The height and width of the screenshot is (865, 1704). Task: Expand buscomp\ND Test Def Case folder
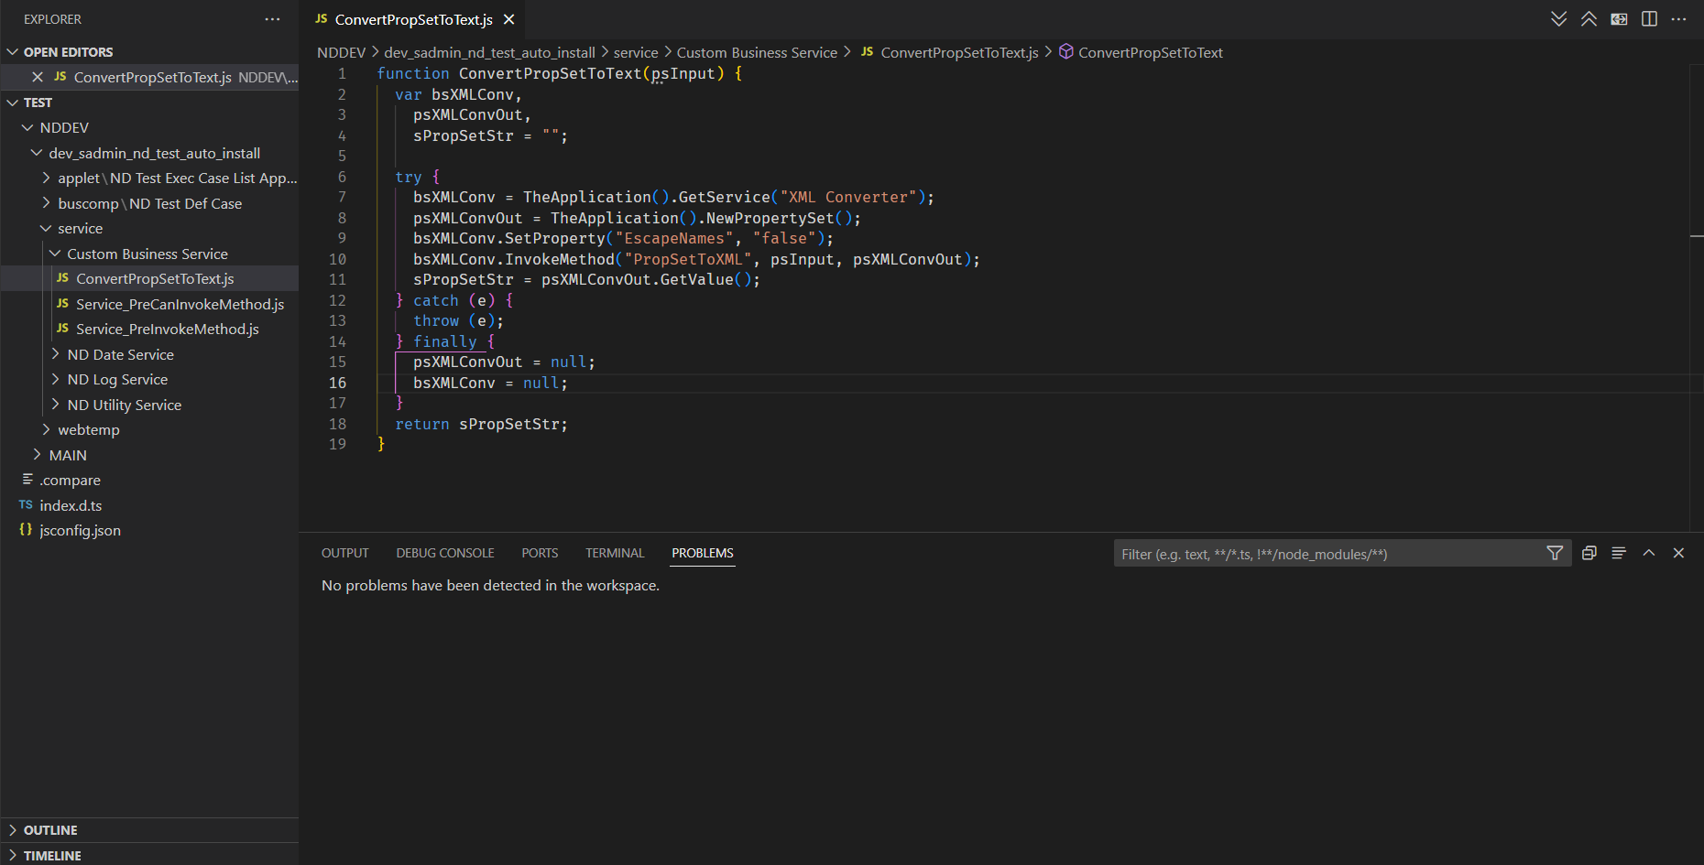coord(46,203)
